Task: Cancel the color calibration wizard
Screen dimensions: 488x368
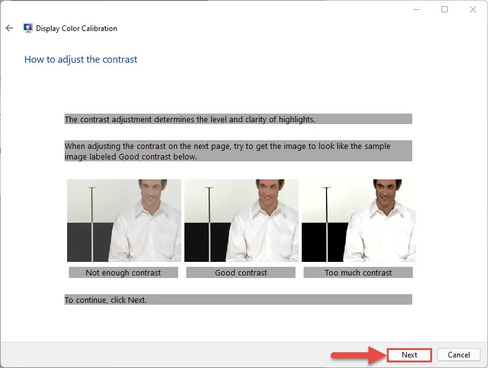Action: (x=458, y=355)
